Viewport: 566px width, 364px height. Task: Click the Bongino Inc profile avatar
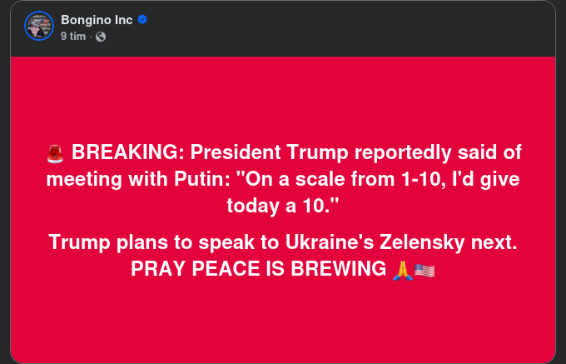pos(38,27)
